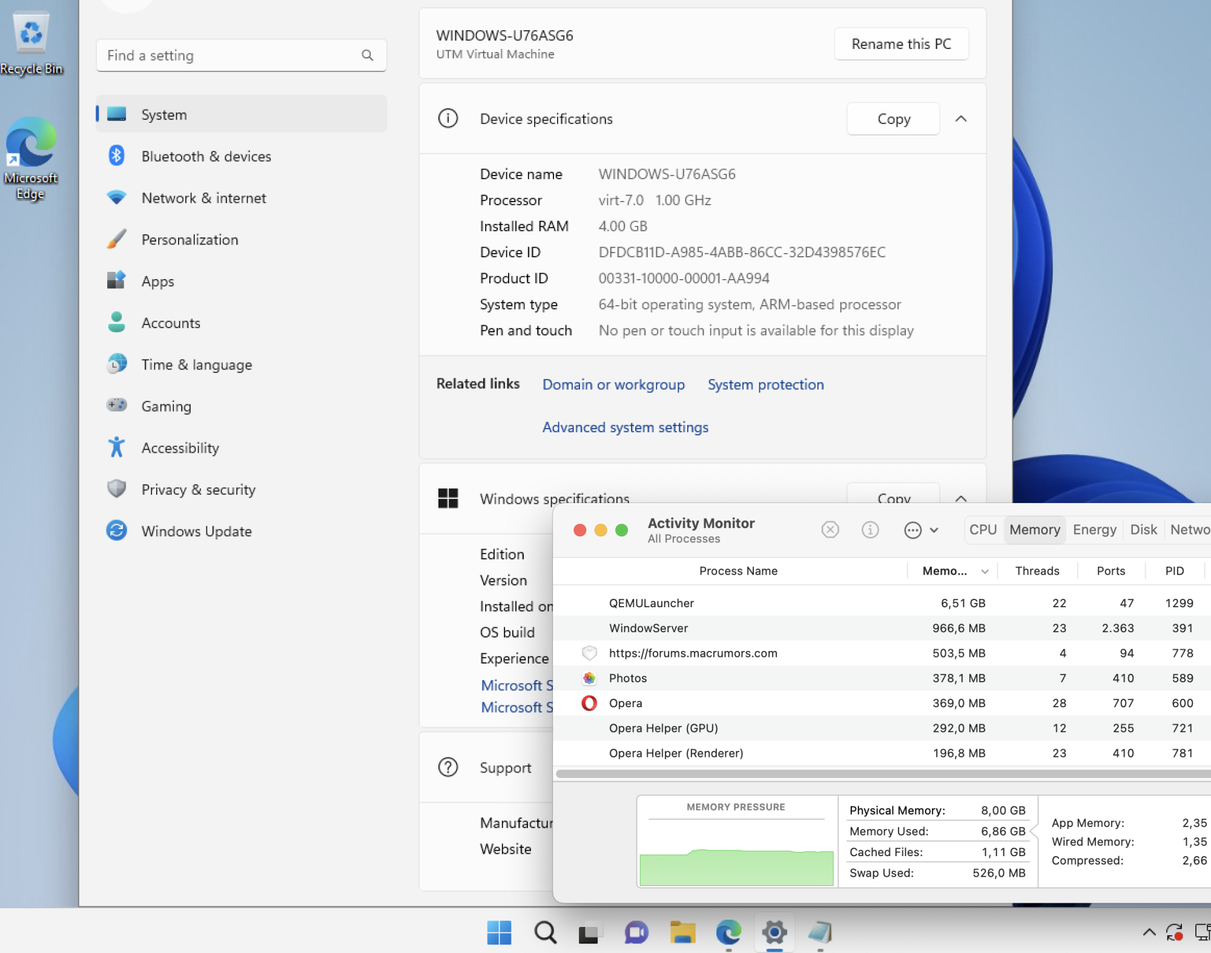
Task: Collapse the Device specifications section
Action: pyautogui.click(x=961, y=119)
